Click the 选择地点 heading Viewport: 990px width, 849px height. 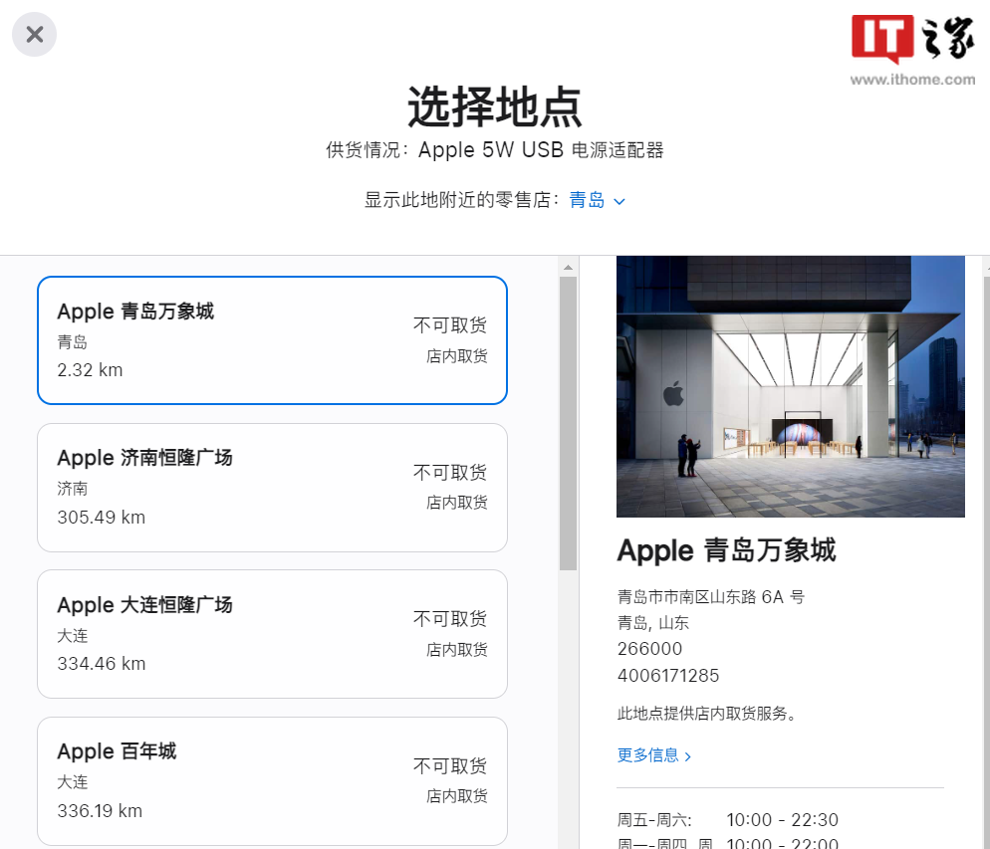point(495,107)
